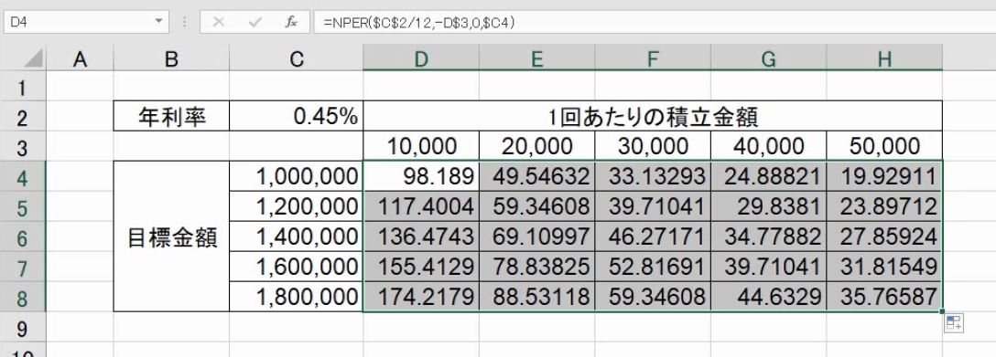Click the cell showing 27.85924
Screen dimensions: 996x357
tap(884, 236)
